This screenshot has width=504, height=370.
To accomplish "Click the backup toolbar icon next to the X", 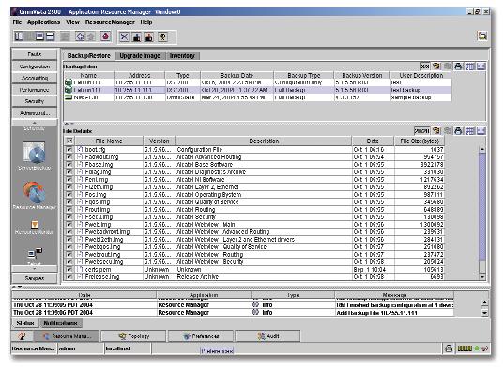I will [x=137, y=37].
